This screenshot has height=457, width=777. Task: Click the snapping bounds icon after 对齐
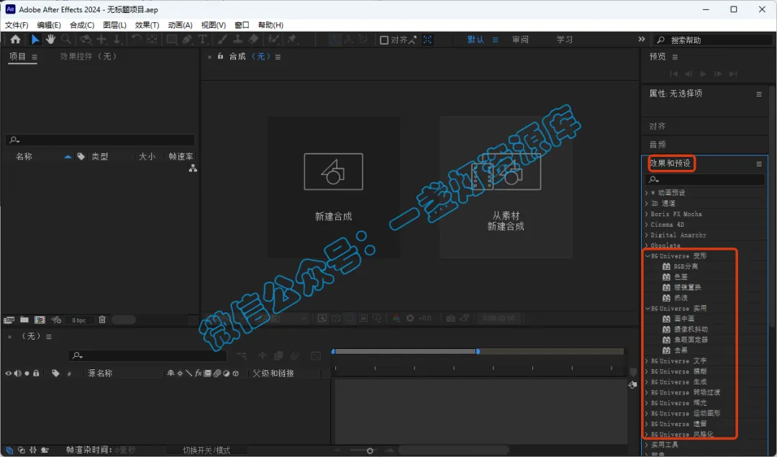click(x=427, y=40)
